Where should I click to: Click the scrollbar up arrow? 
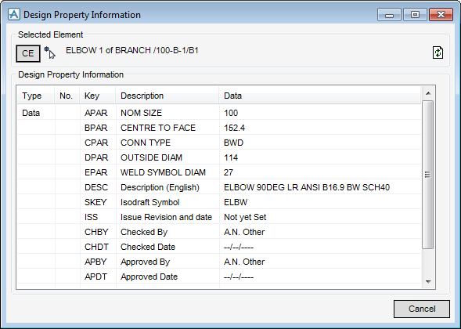point(428,93)
